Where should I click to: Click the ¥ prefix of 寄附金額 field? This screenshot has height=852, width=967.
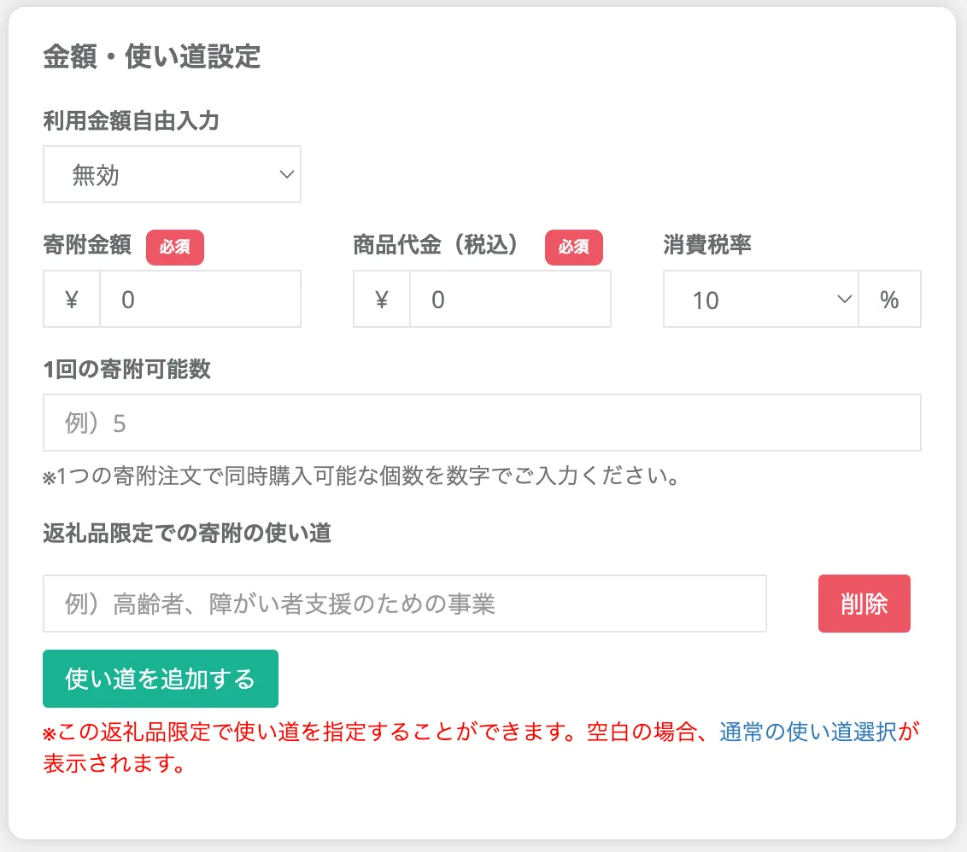72,299
